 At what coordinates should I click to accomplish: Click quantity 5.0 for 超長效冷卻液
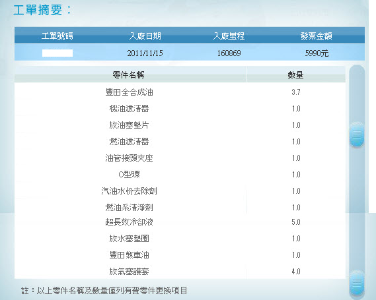click(x=296, y=222)
